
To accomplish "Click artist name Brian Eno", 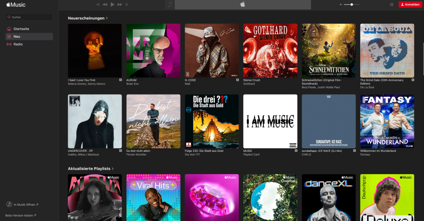I will click(x=132, y=84).
